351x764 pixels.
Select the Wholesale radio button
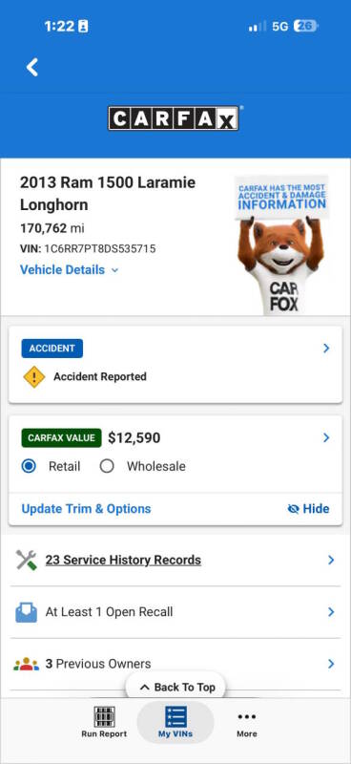107,466
